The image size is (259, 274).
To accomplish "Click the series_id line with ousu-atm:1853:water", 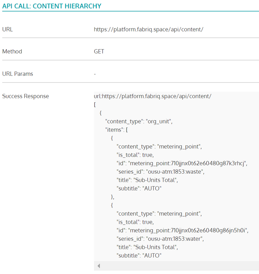I will click(160, 239).
